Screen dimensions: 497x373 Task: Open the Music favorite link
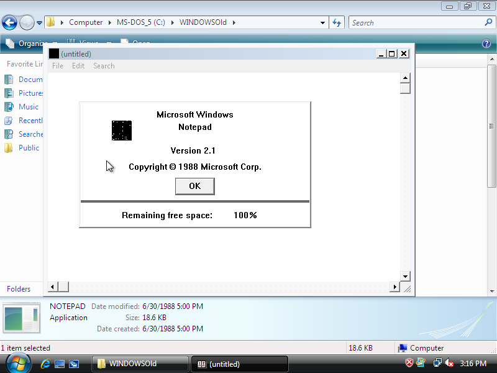28,107
